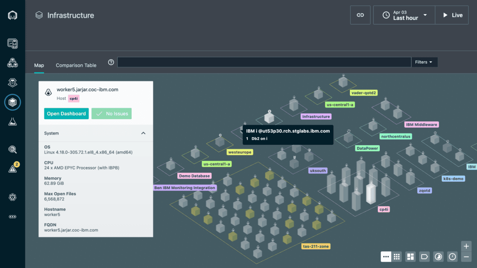Open the Websites & Mobile Apps section

click(13, 44)
